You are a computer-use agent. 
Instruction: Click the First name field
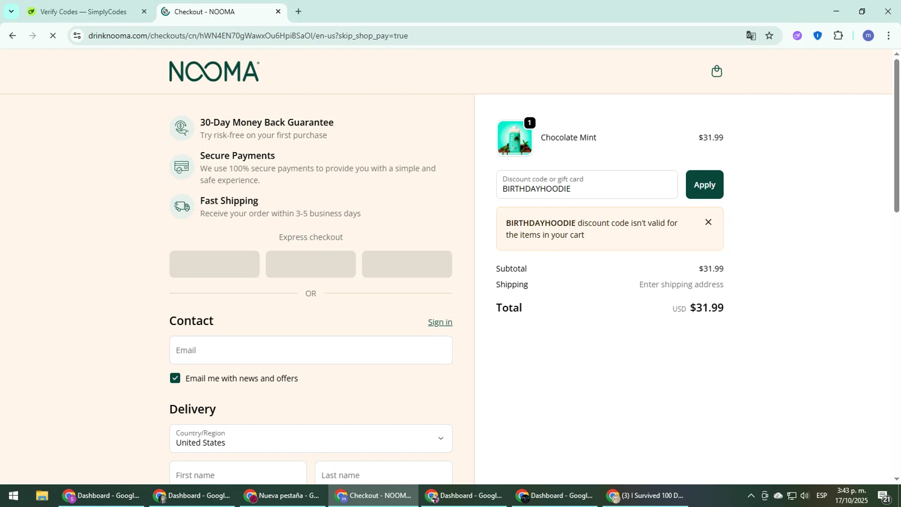pos(238,475)
